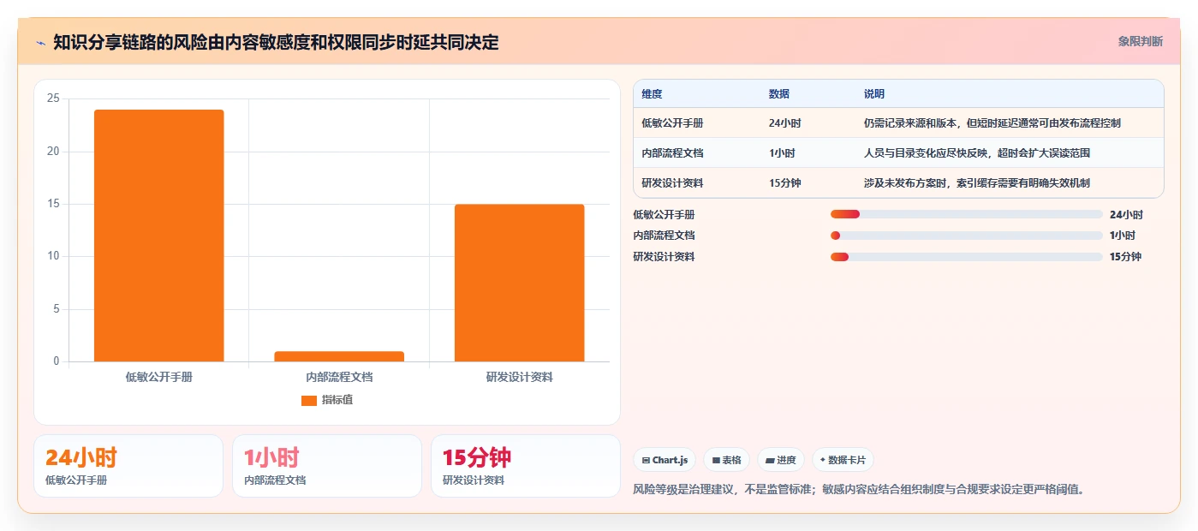Screen dimensions: 1198x531
Task: Click the 研发设计资料 x-axis label
Action: point(519,377)
